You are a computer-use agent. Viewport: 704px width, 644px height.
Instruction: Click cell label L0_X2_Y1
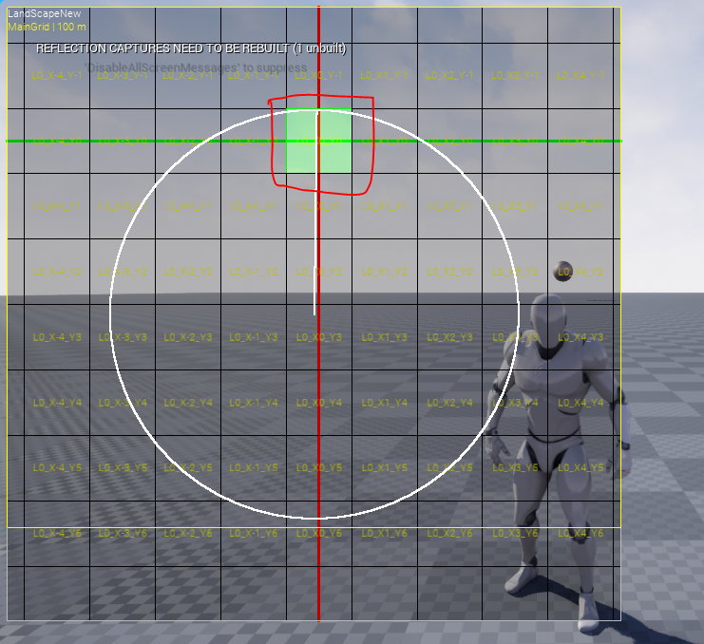click(450, 206)
